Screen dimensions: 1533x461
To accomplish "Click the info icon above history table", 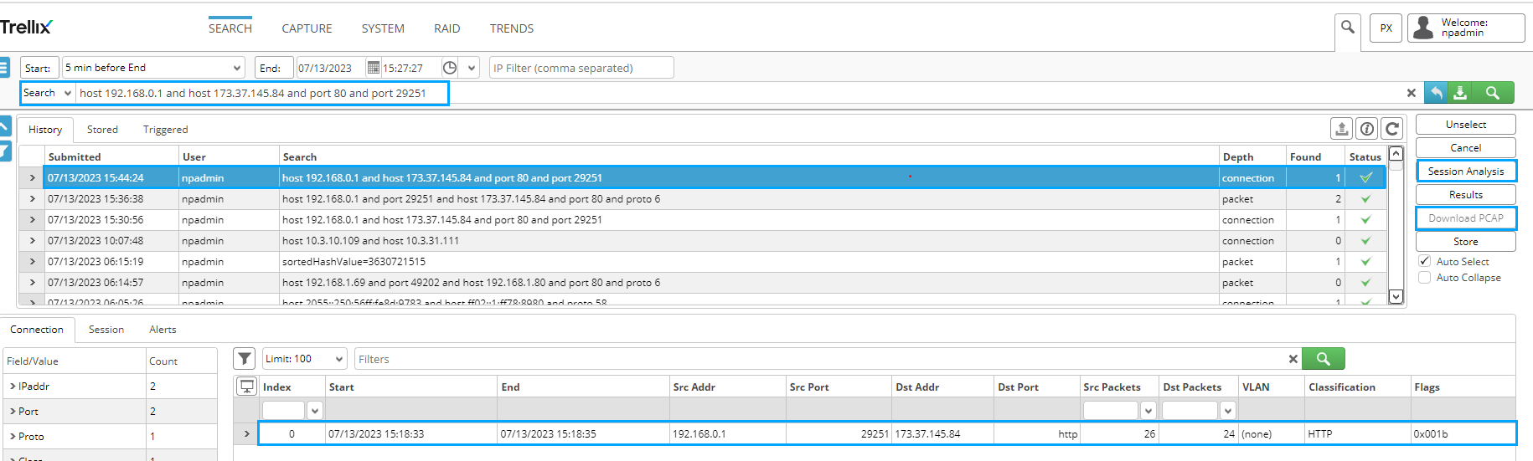I will click(x=1366, y=129).
